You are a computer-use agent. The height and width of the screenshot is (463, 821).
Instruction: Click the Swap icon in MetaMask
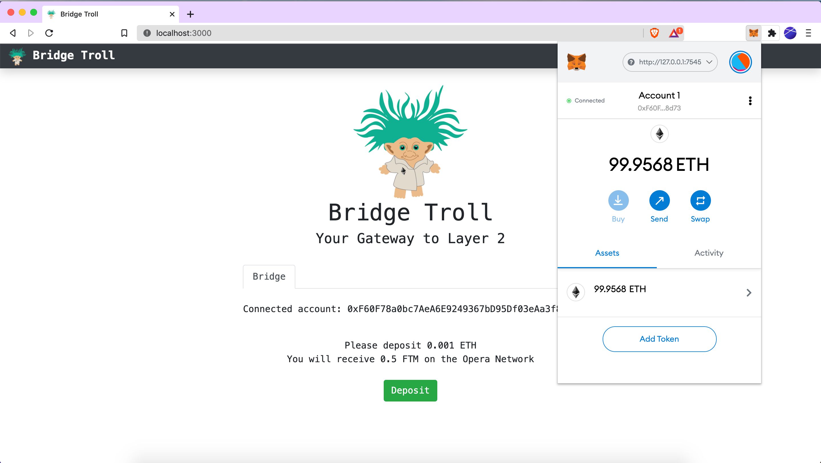700,200
